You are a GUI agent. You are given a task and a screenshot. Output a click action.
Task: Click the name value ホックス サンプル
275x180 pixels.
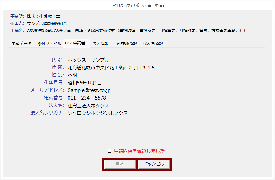point(88,60)
